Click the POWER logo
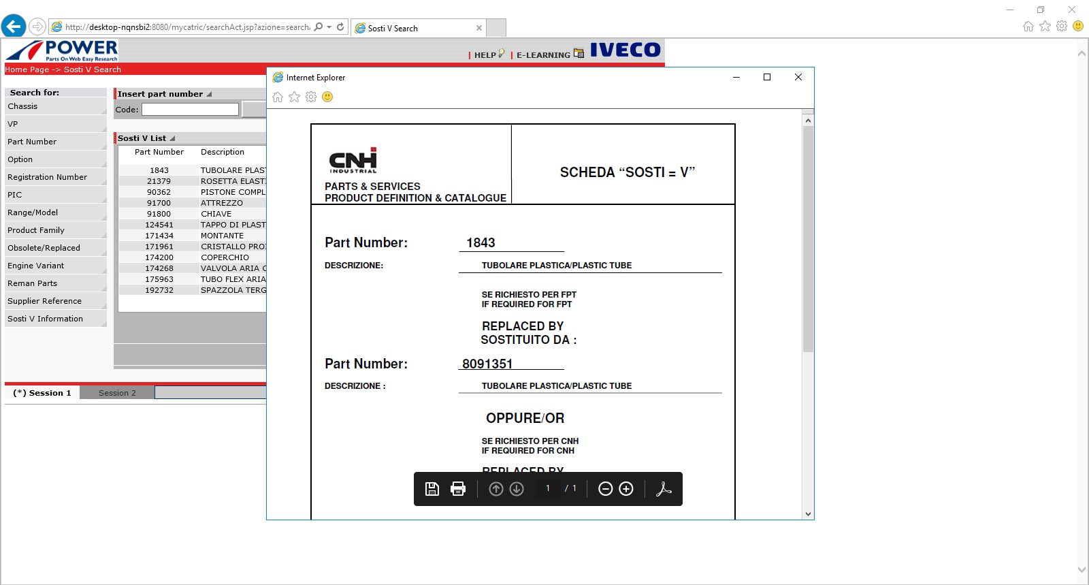This screenshot has height=585, width=1089. coord(62,50)
